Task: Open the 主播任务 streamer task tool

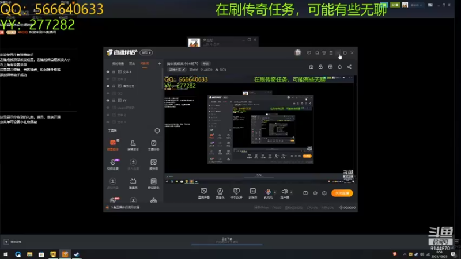Action: click(x=153, y=145)
